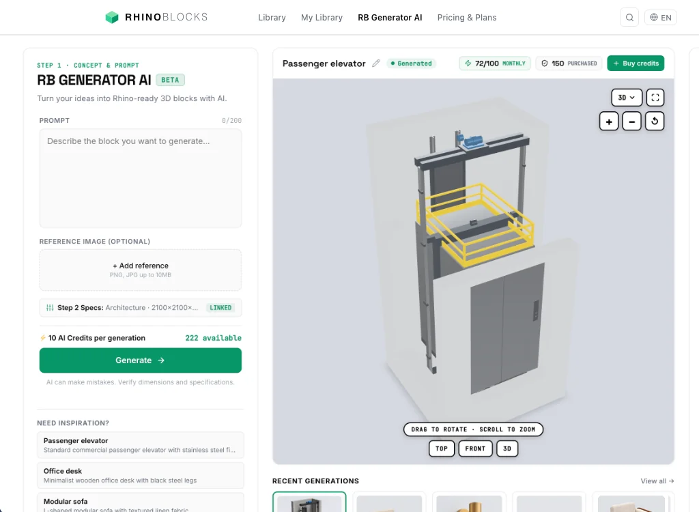Switch to 3D view at the bottom

click(x=507, y=449)
